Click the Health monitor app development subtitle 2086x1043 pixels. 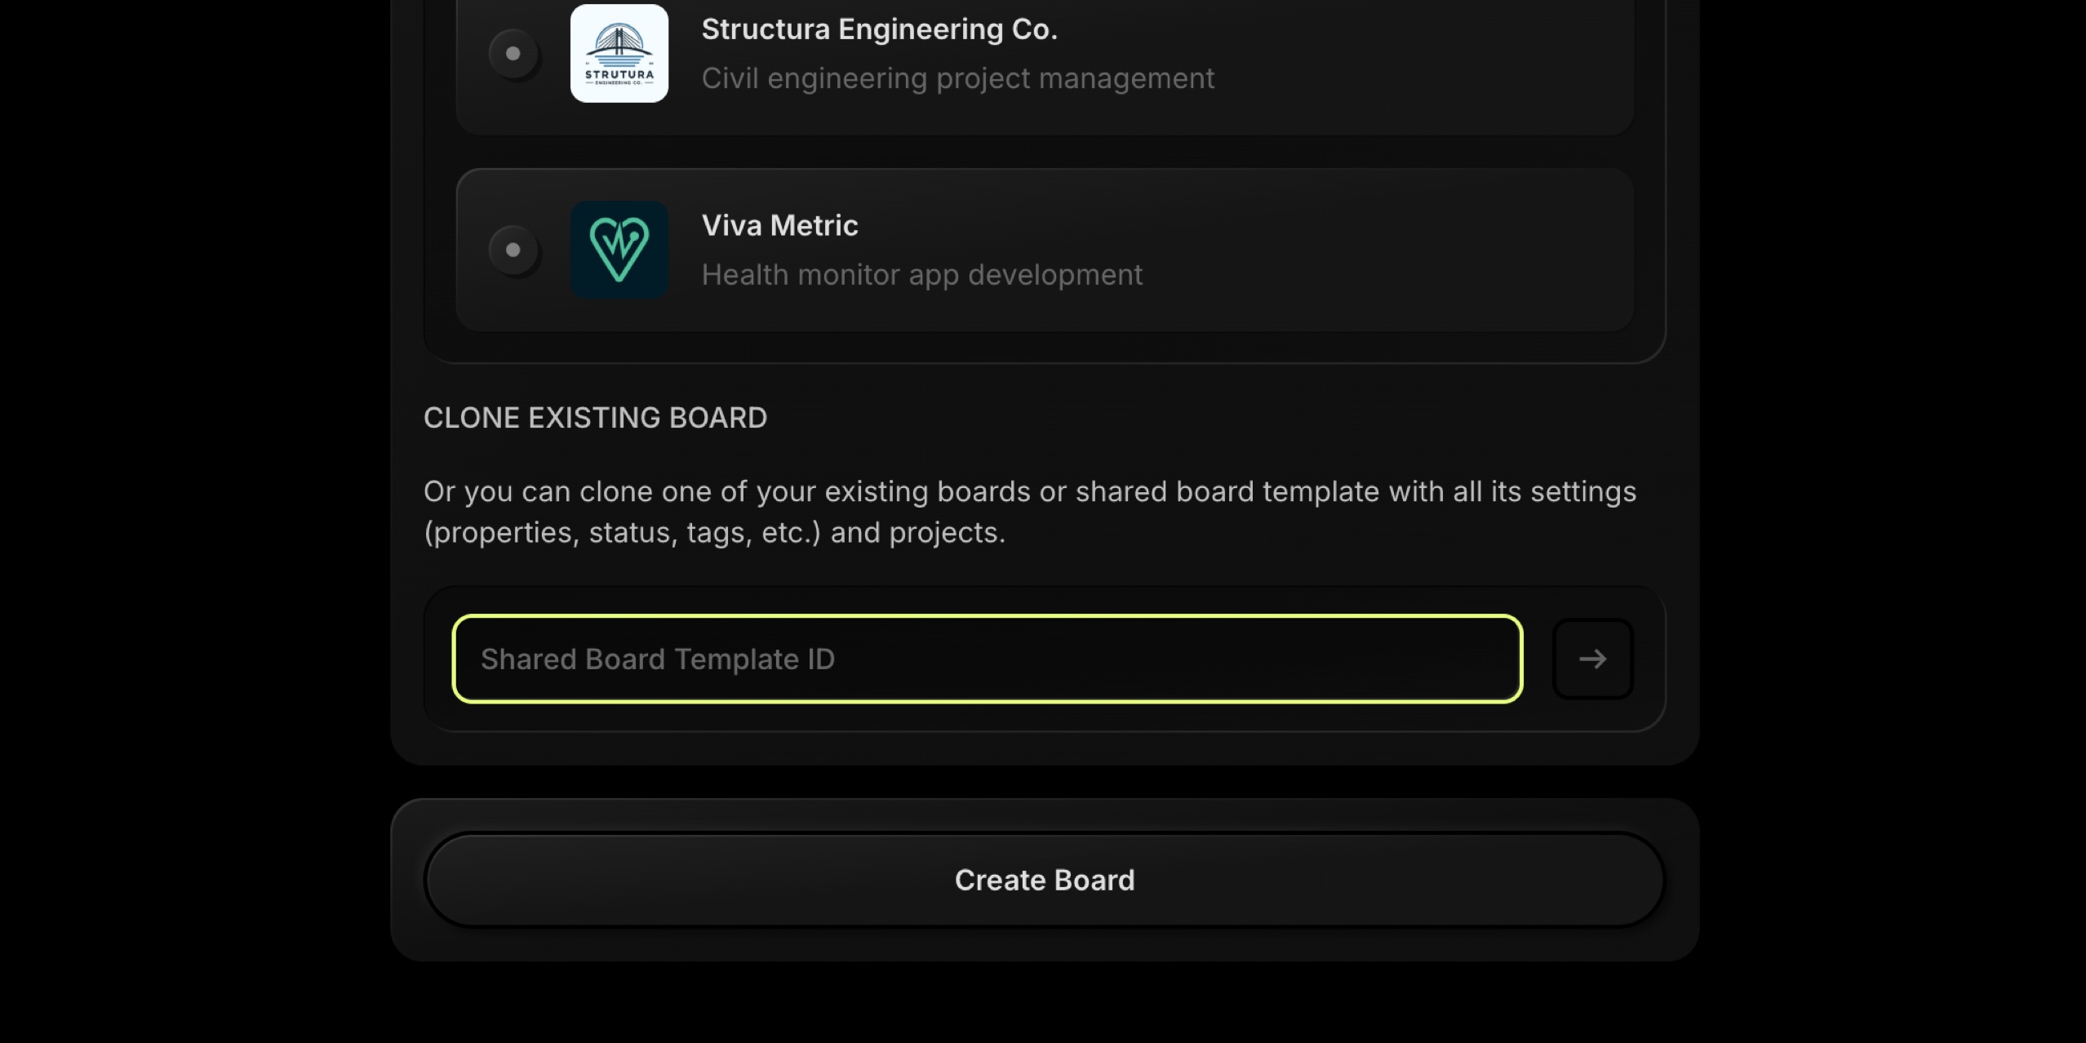coord(921,274)
